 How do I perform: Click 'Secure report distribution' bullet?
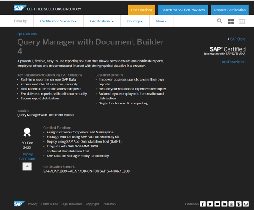pyautogui.click(x=40, y=99)
